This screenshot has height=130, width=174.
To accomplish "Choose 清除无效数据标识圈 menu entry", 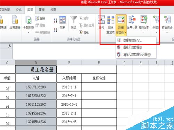I will 136,54.
